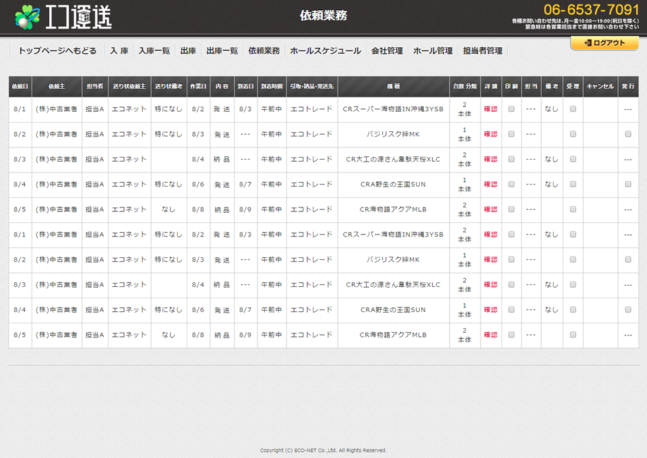Click 確認 in the second CRスーパー海物語IN沖縄3YSB row

tap(491, 234)
